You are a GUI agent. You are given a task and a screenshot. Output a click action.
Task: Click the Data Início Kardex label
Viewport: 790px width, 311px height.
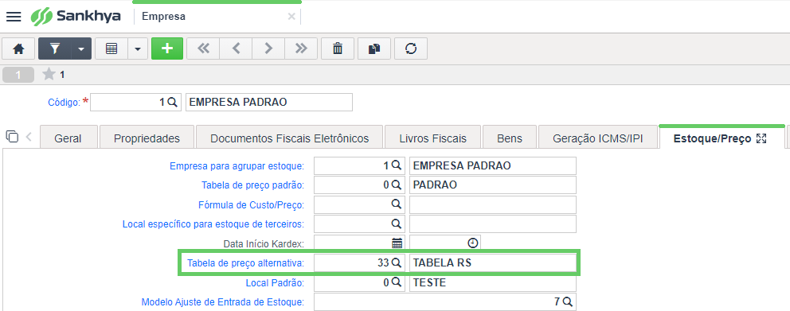coord(264,244)
